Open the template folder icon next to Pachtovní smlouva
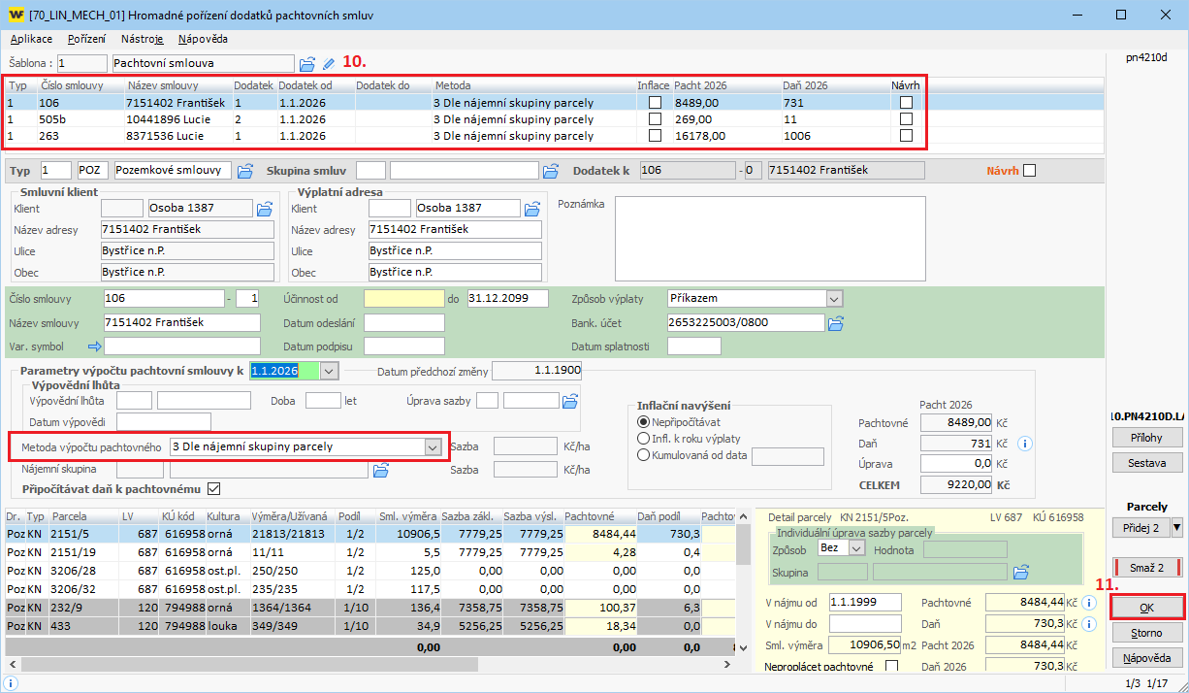 307,63
